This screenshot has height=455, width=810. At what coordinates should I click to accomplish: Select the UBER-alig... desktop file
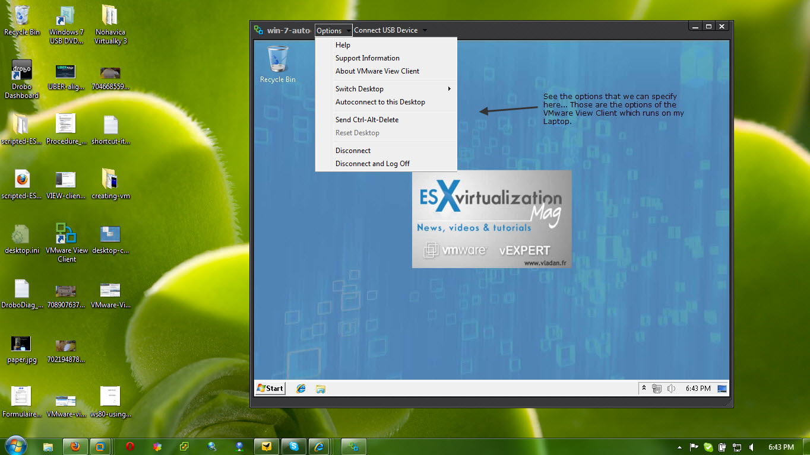(x=65, y=77)
